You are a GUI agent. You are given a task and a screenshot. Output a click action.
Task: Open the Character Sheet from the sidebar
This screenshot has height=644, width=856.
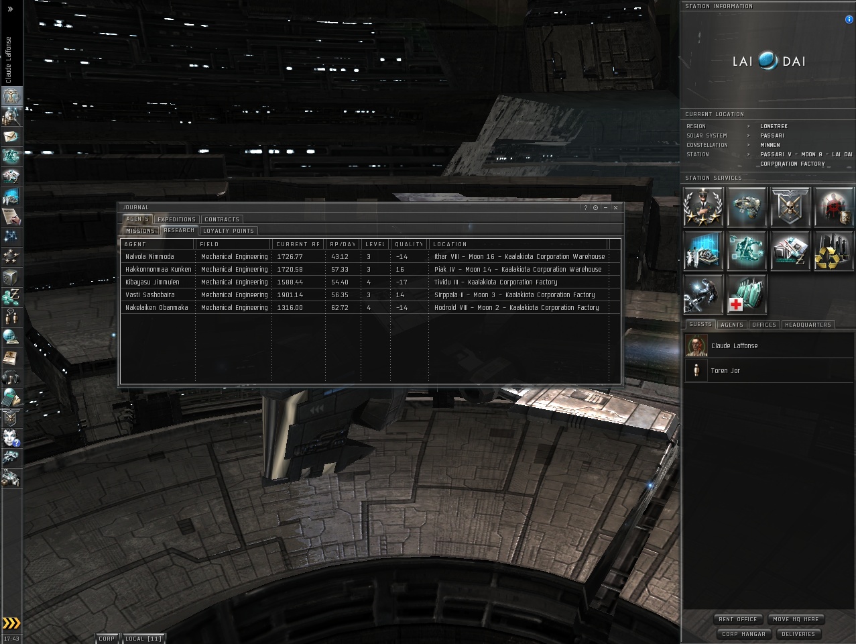pyautogui.click(x=11, y=96)
